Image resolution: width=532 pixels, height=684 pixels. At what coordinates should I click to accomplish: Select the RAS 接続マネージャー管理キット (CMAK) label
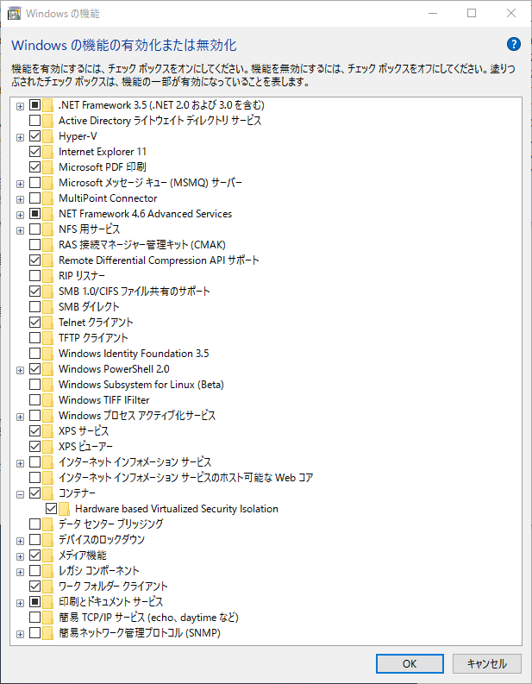click(142, 245)
